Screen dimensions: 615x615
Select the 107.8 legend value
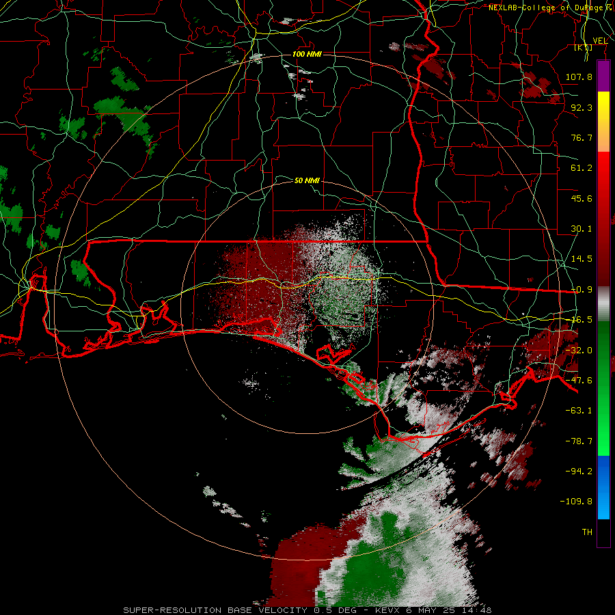(x=579, y=77)
